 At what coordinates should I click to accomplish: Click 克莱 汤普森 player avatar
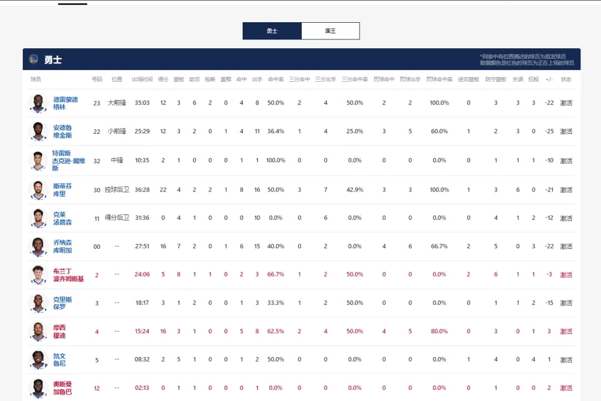[x=38, y=218]
